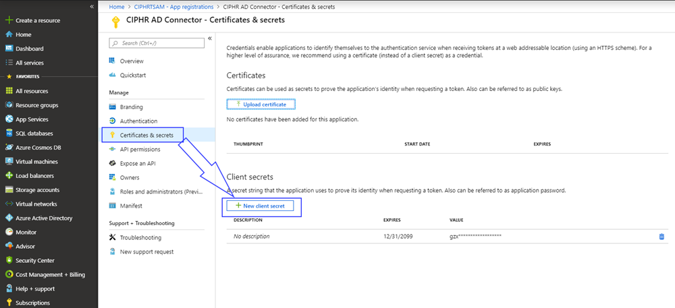Collapse the blade menu with double chevron
The image size is (675, 308).
pos(210,38)
